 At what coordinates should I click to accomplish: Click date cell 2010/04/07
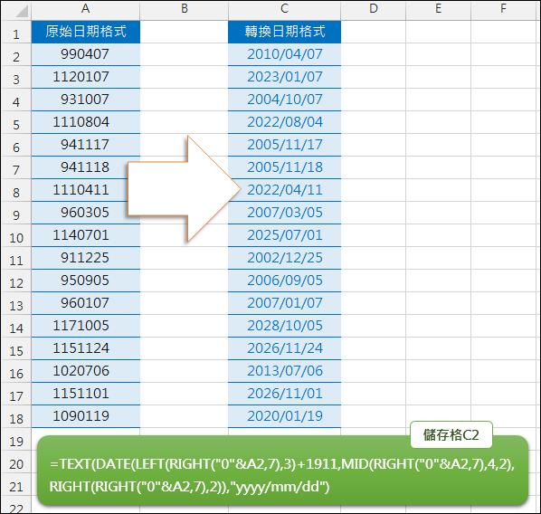coord(284,54)
